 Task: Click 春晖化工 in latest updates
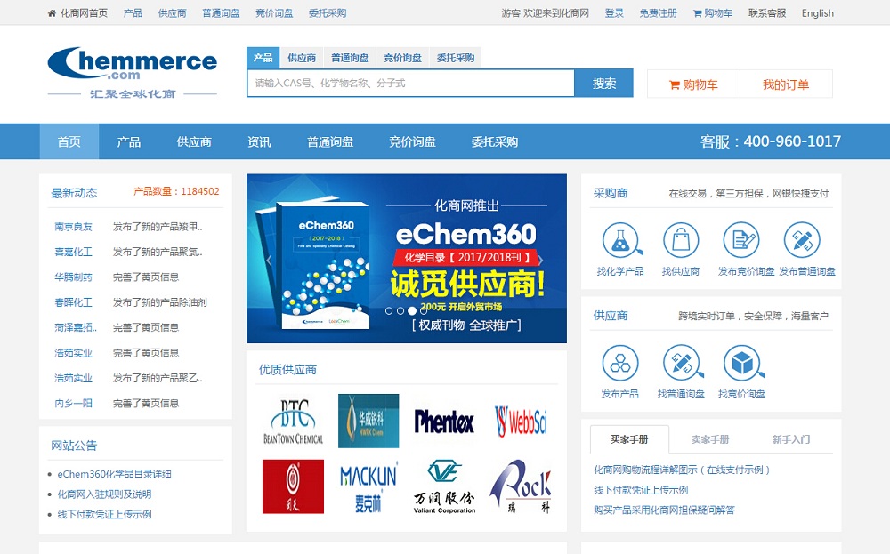pyautogui.click(x=73, y=302)
